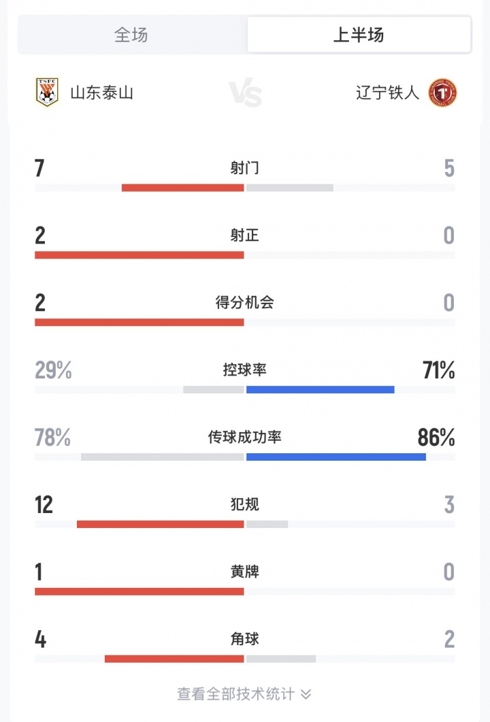Click the 黄牌 stat label
Viewport: 490px width, 722px height.
click(245, 572)
